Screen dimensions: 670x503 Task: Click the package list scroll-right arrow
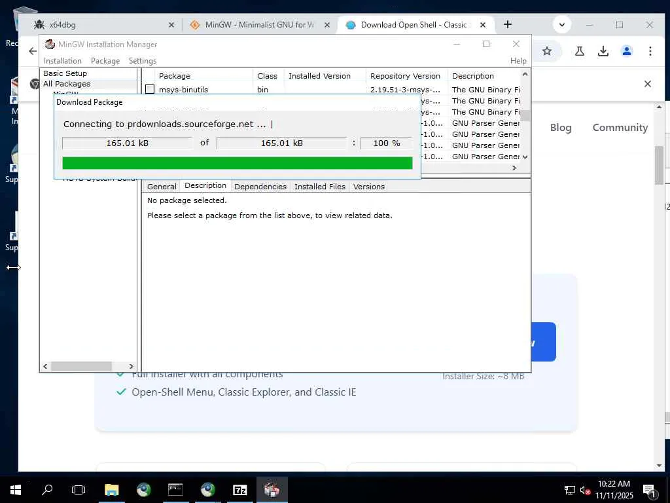pos(514,168)
